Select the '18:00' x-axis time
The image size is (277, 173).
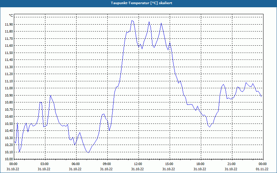pos(200,164)
